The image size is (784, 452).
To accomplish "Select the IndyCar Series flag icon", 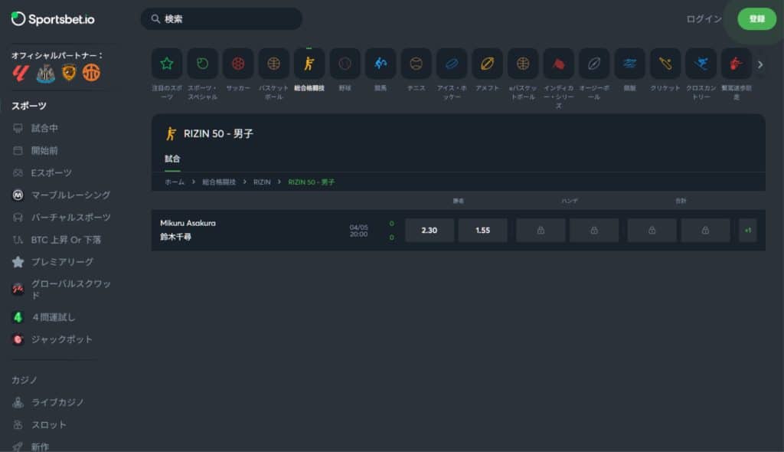I will tap(558, 64).
